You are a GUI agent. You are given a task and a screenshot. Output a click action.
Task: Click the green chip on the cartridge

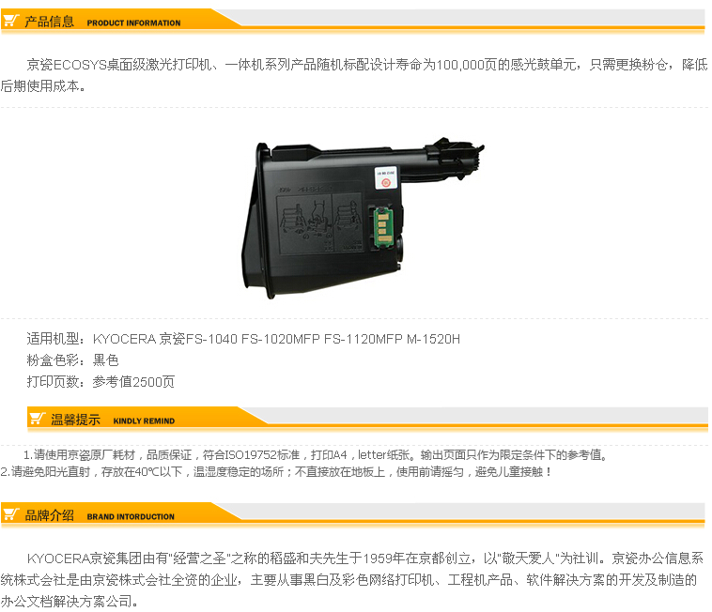pos(382,226)
